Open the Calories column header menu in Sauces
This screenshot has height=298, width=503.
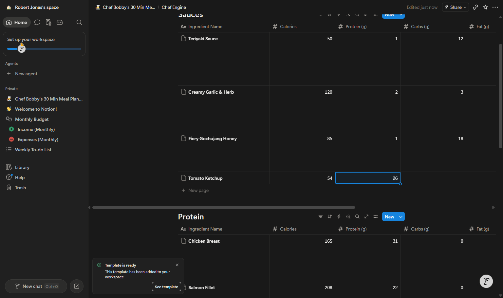click(x=302, y=27)
